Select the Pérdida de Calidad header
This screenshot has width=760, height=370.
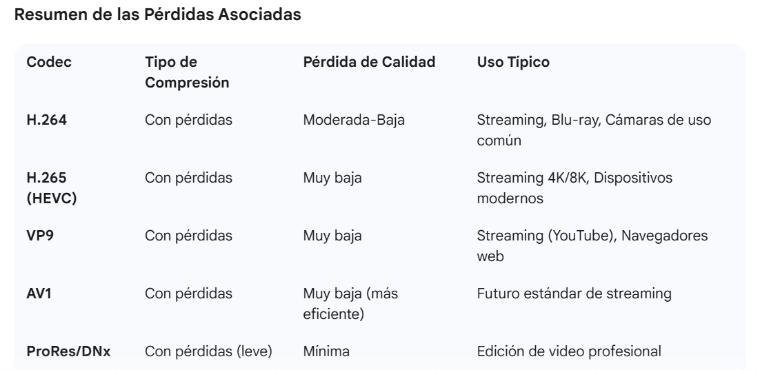coord(370,62)
